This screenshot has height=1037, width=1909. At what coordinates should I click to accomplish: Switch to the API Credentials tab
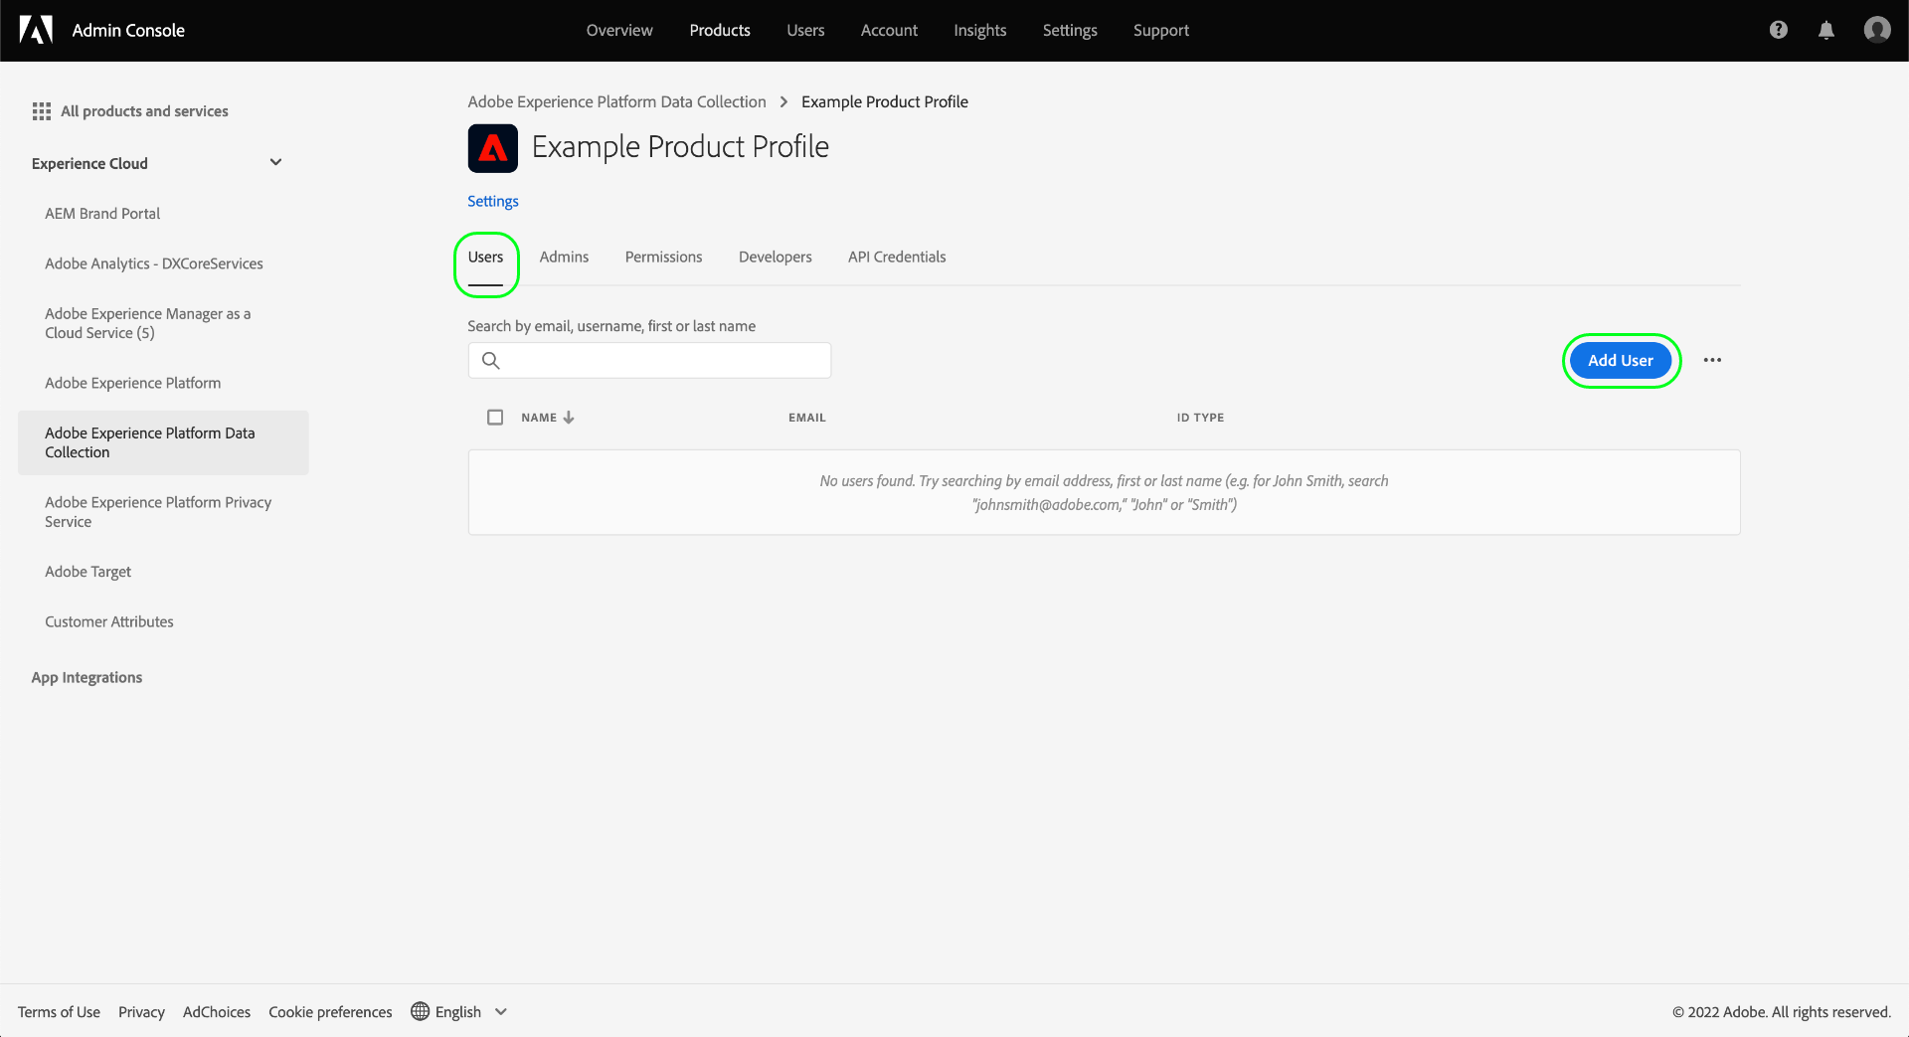coord(897,257)
